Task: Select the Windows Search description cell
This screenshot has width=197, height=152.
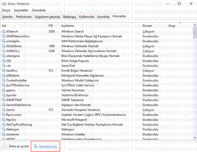Action: coord(73,31)
